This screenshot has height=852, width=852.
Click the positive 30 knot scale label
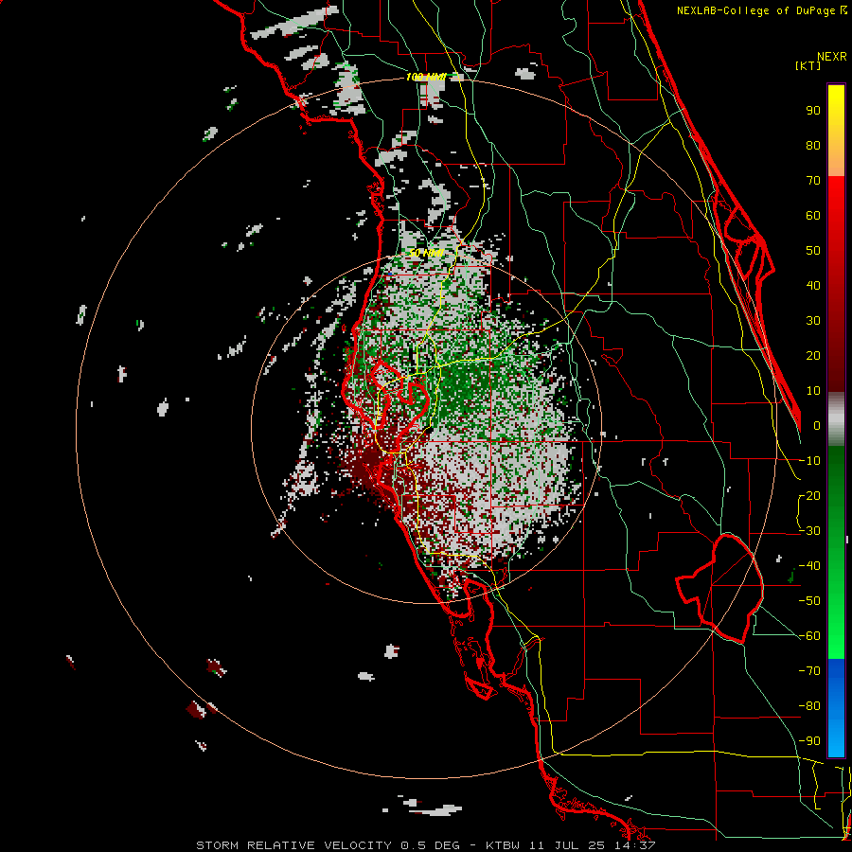coord(813,321)
